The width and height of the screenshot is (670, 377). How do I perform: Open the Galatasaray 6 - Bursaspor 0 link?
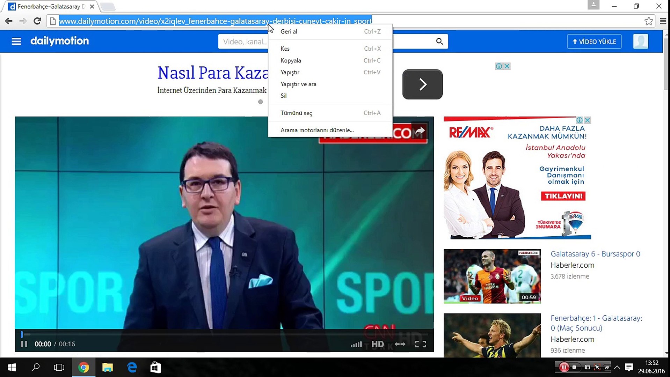[x=595, y=254]
